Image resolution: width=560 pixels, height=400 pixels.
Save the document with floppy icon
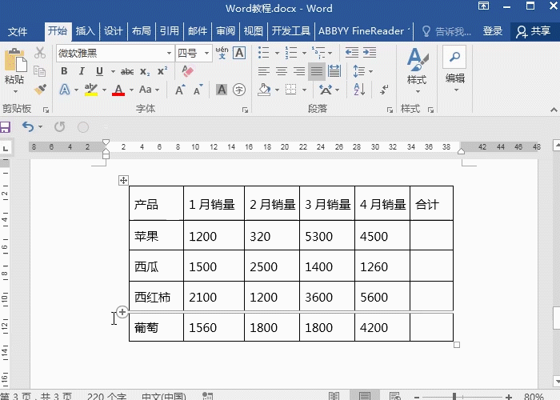(5, 126)
